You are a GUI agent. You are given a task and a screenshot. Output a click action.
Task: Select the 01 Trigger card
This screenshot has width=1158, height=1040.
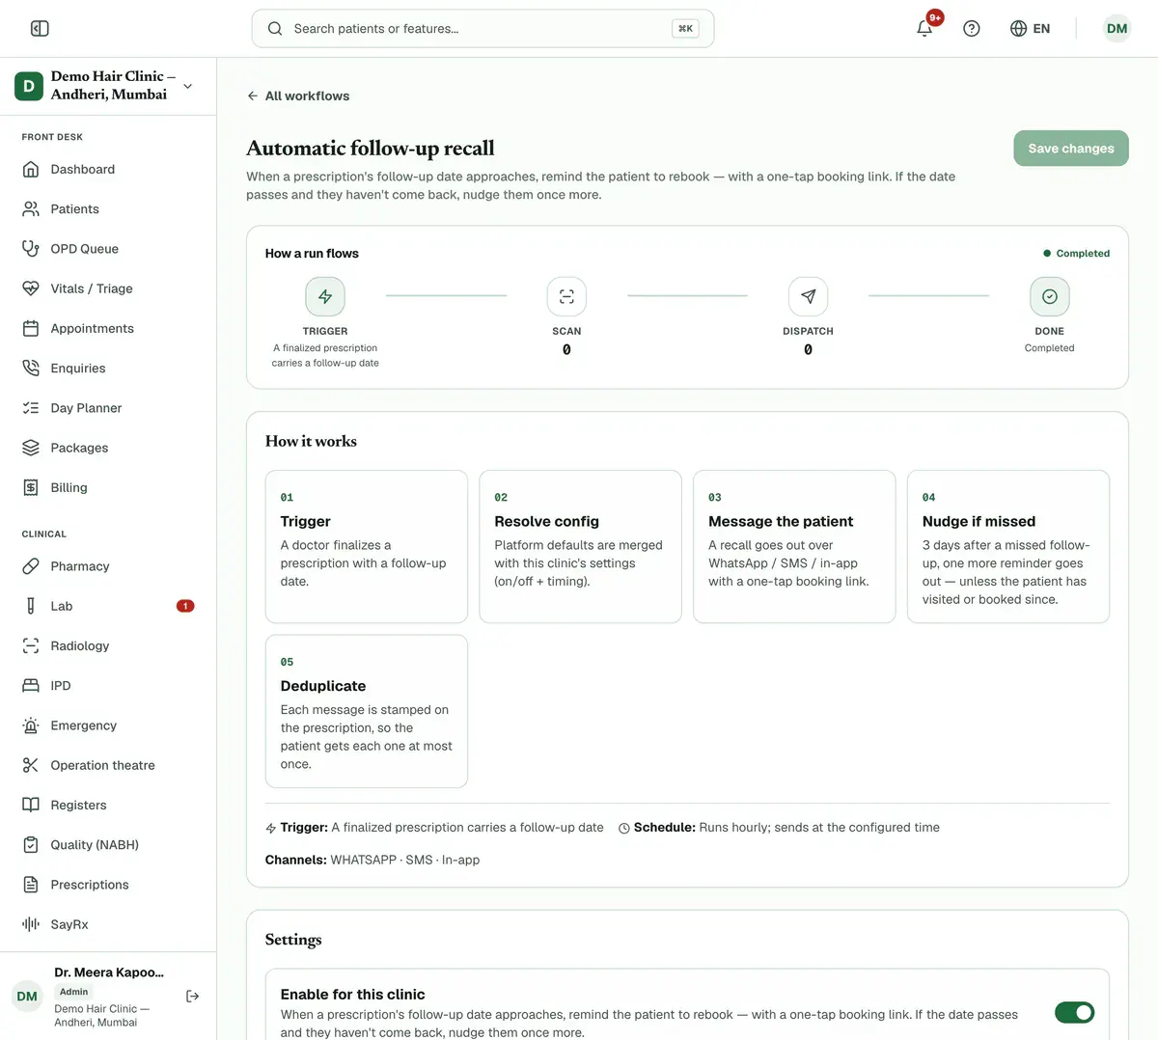click(367, 547)
